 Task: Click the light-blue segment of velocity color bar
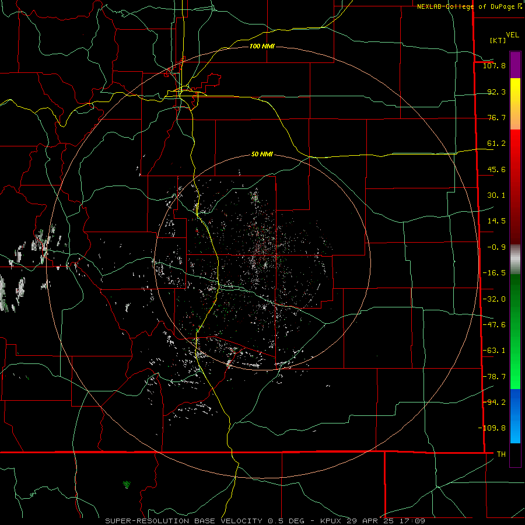point(515,416)
